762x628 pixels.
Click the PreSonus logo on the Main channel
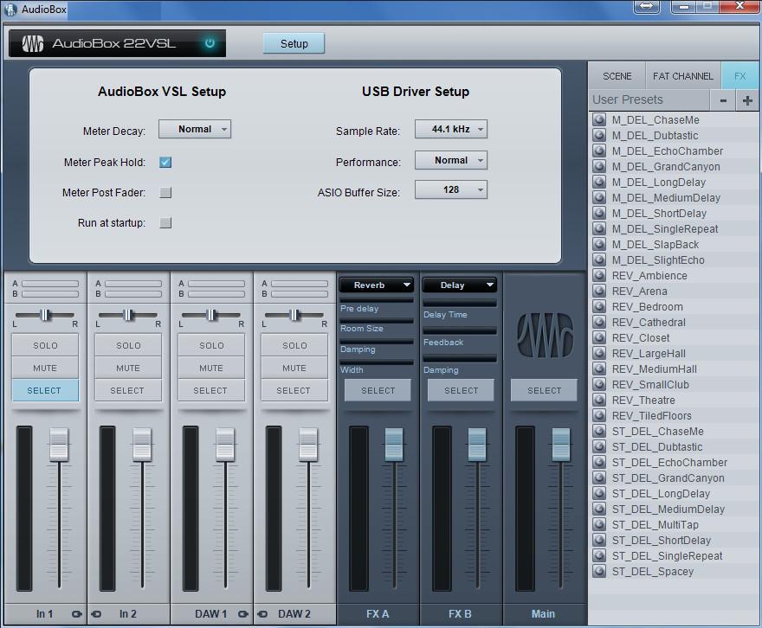544,333
